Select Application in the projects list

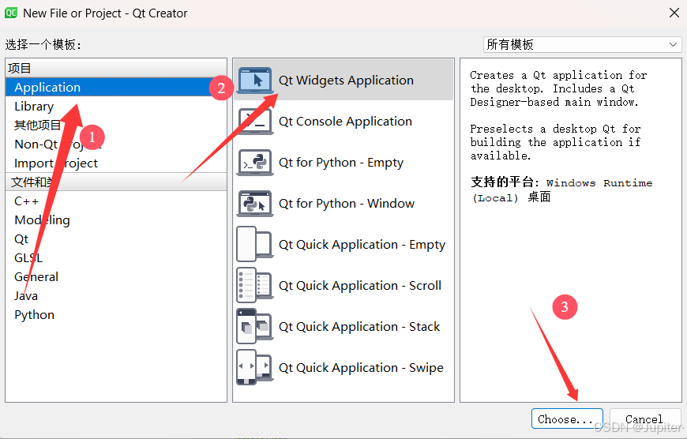coord(116,87)
